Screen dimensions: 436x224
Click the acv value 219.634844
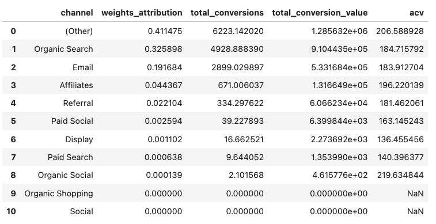tap(400, 176)
